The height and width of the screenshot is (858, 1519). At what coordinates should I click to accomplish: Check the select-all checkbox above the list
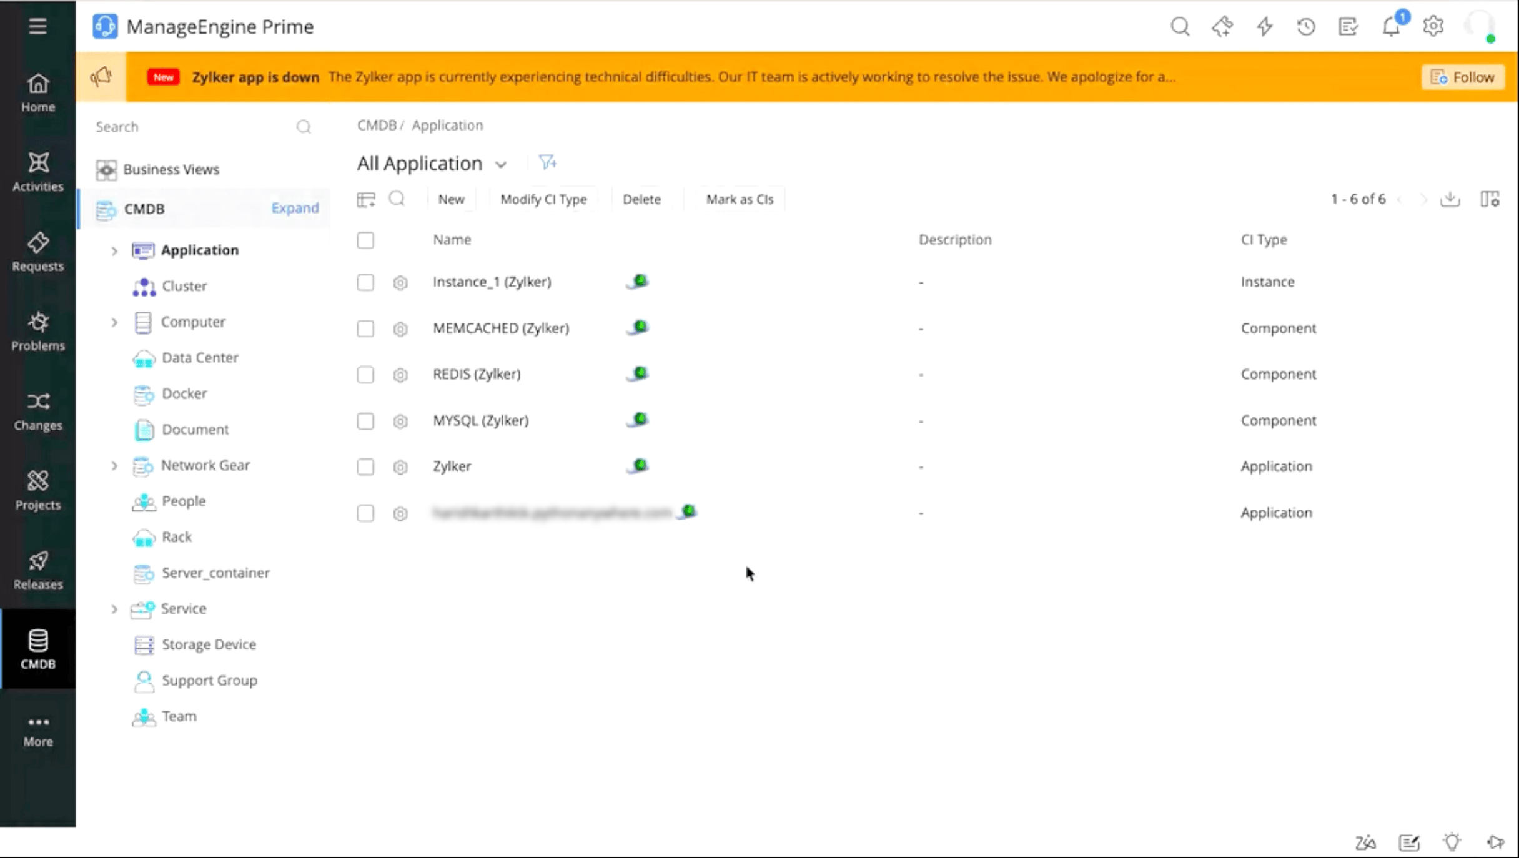(x=365, y=240)
